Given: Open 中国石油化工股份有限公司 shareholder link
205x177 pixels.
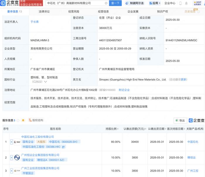Looking at the screenshot, I should (38, 137).
